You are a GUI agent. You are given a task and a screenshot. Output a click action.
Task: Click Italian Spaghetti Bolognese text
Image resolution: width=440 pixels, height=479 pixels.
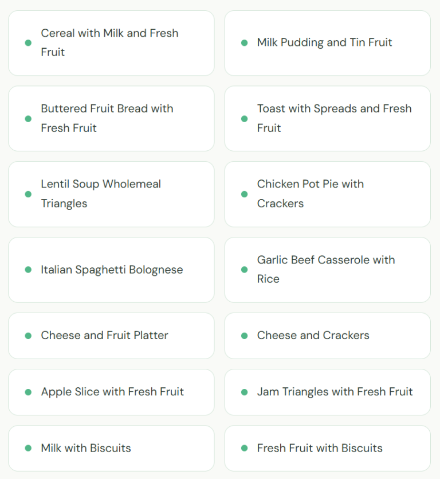pyautogui.click(x=112, y=270)
